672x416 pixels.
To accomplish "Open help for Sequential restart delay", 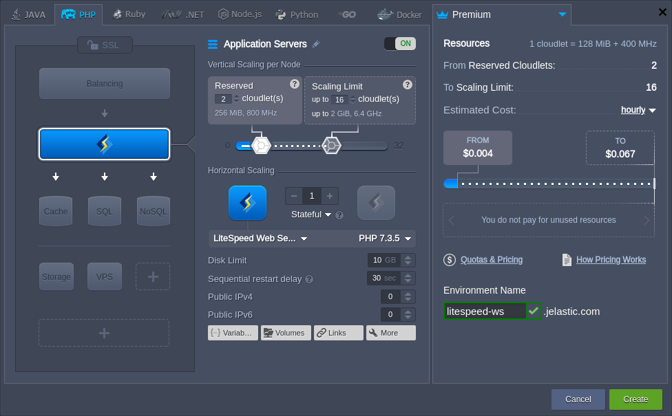I will tap(309, 279).
